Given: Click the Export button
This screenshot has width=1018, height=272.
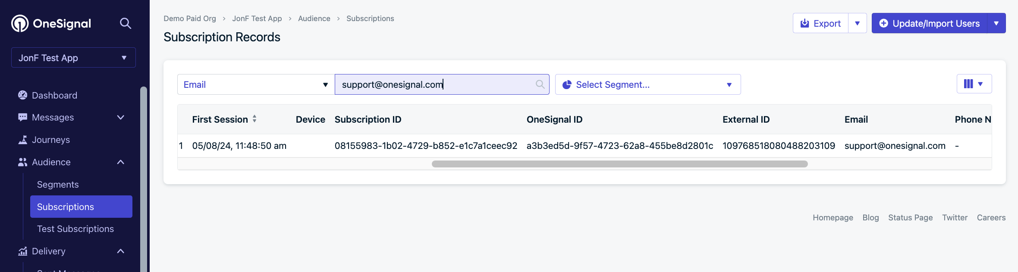Looking at the screenshot, I should (x=821, y=23).
